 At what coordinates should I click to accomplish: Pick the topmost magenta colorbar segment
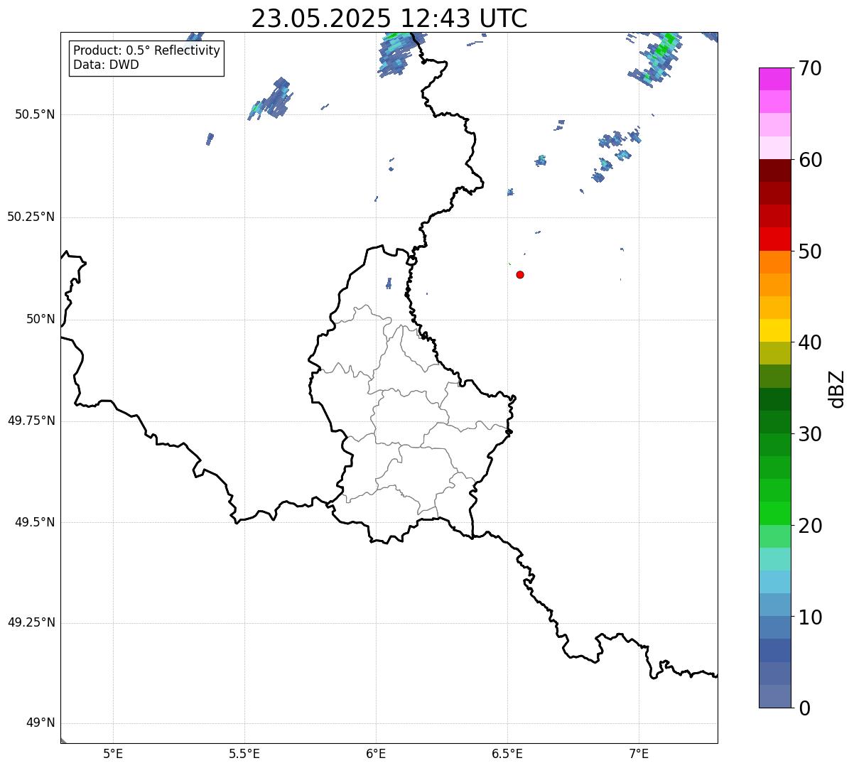coord(774,79)
